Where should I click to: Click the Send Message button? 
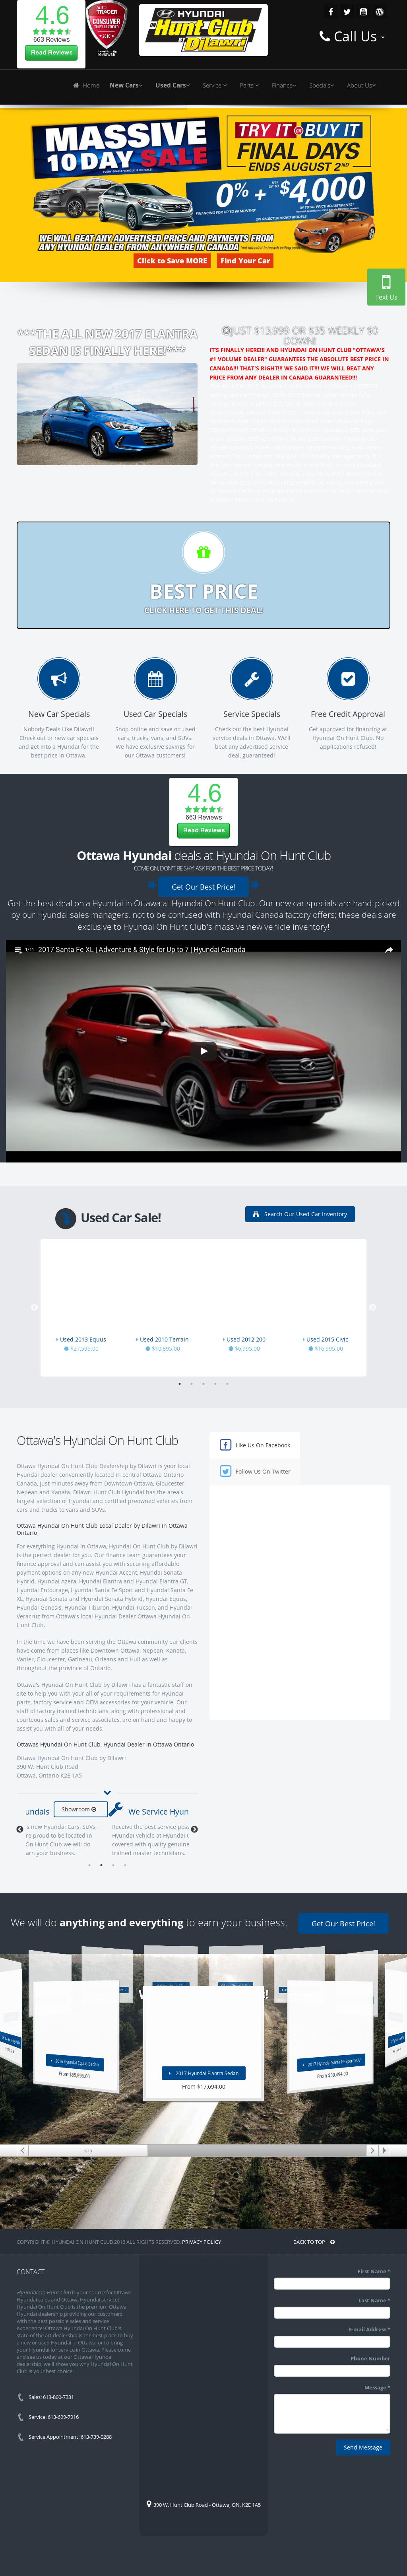363,2448
